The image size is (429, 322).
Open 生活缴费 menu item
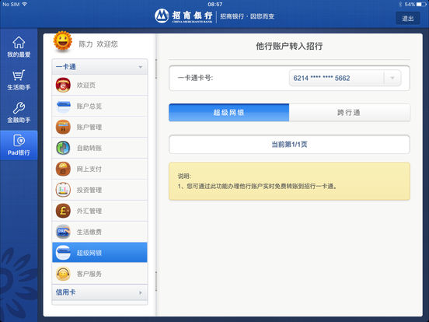(x=99, y=232)
